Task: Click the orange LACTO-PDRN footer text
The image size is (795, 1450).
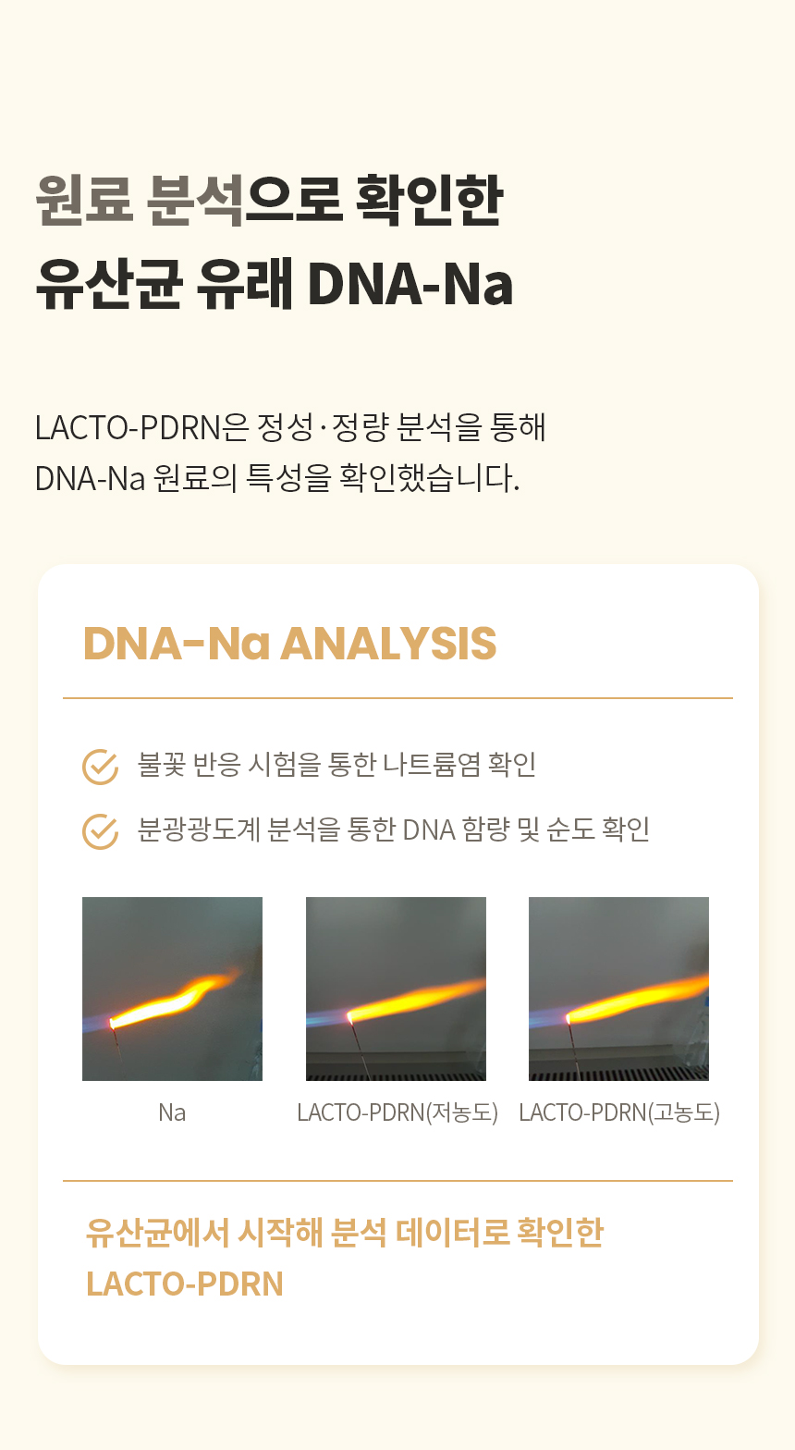Action: 185,1284
